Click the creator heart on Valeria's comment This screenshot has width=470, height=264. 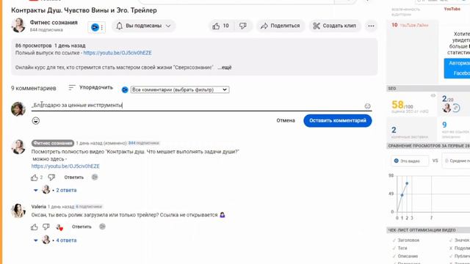(59, 227)
